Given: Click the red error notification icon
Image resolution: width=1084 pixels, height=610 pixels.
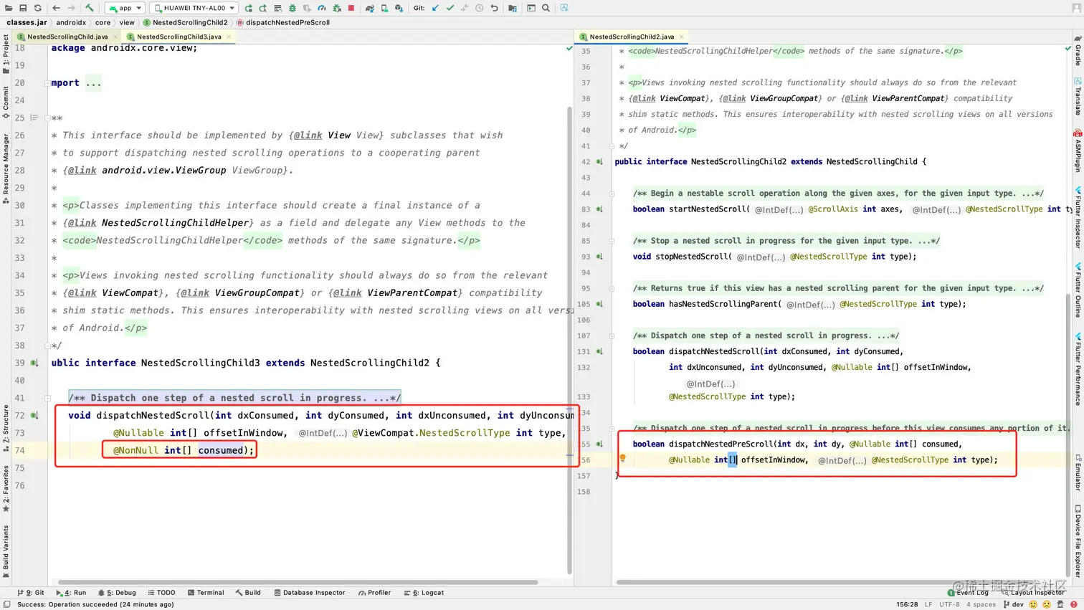Looking at the screenshot, I should [x=1074, y=604].
